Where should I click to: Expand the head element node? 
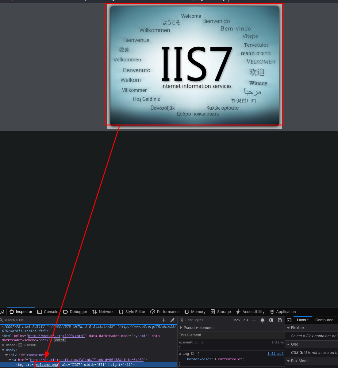tap(3, 345)
